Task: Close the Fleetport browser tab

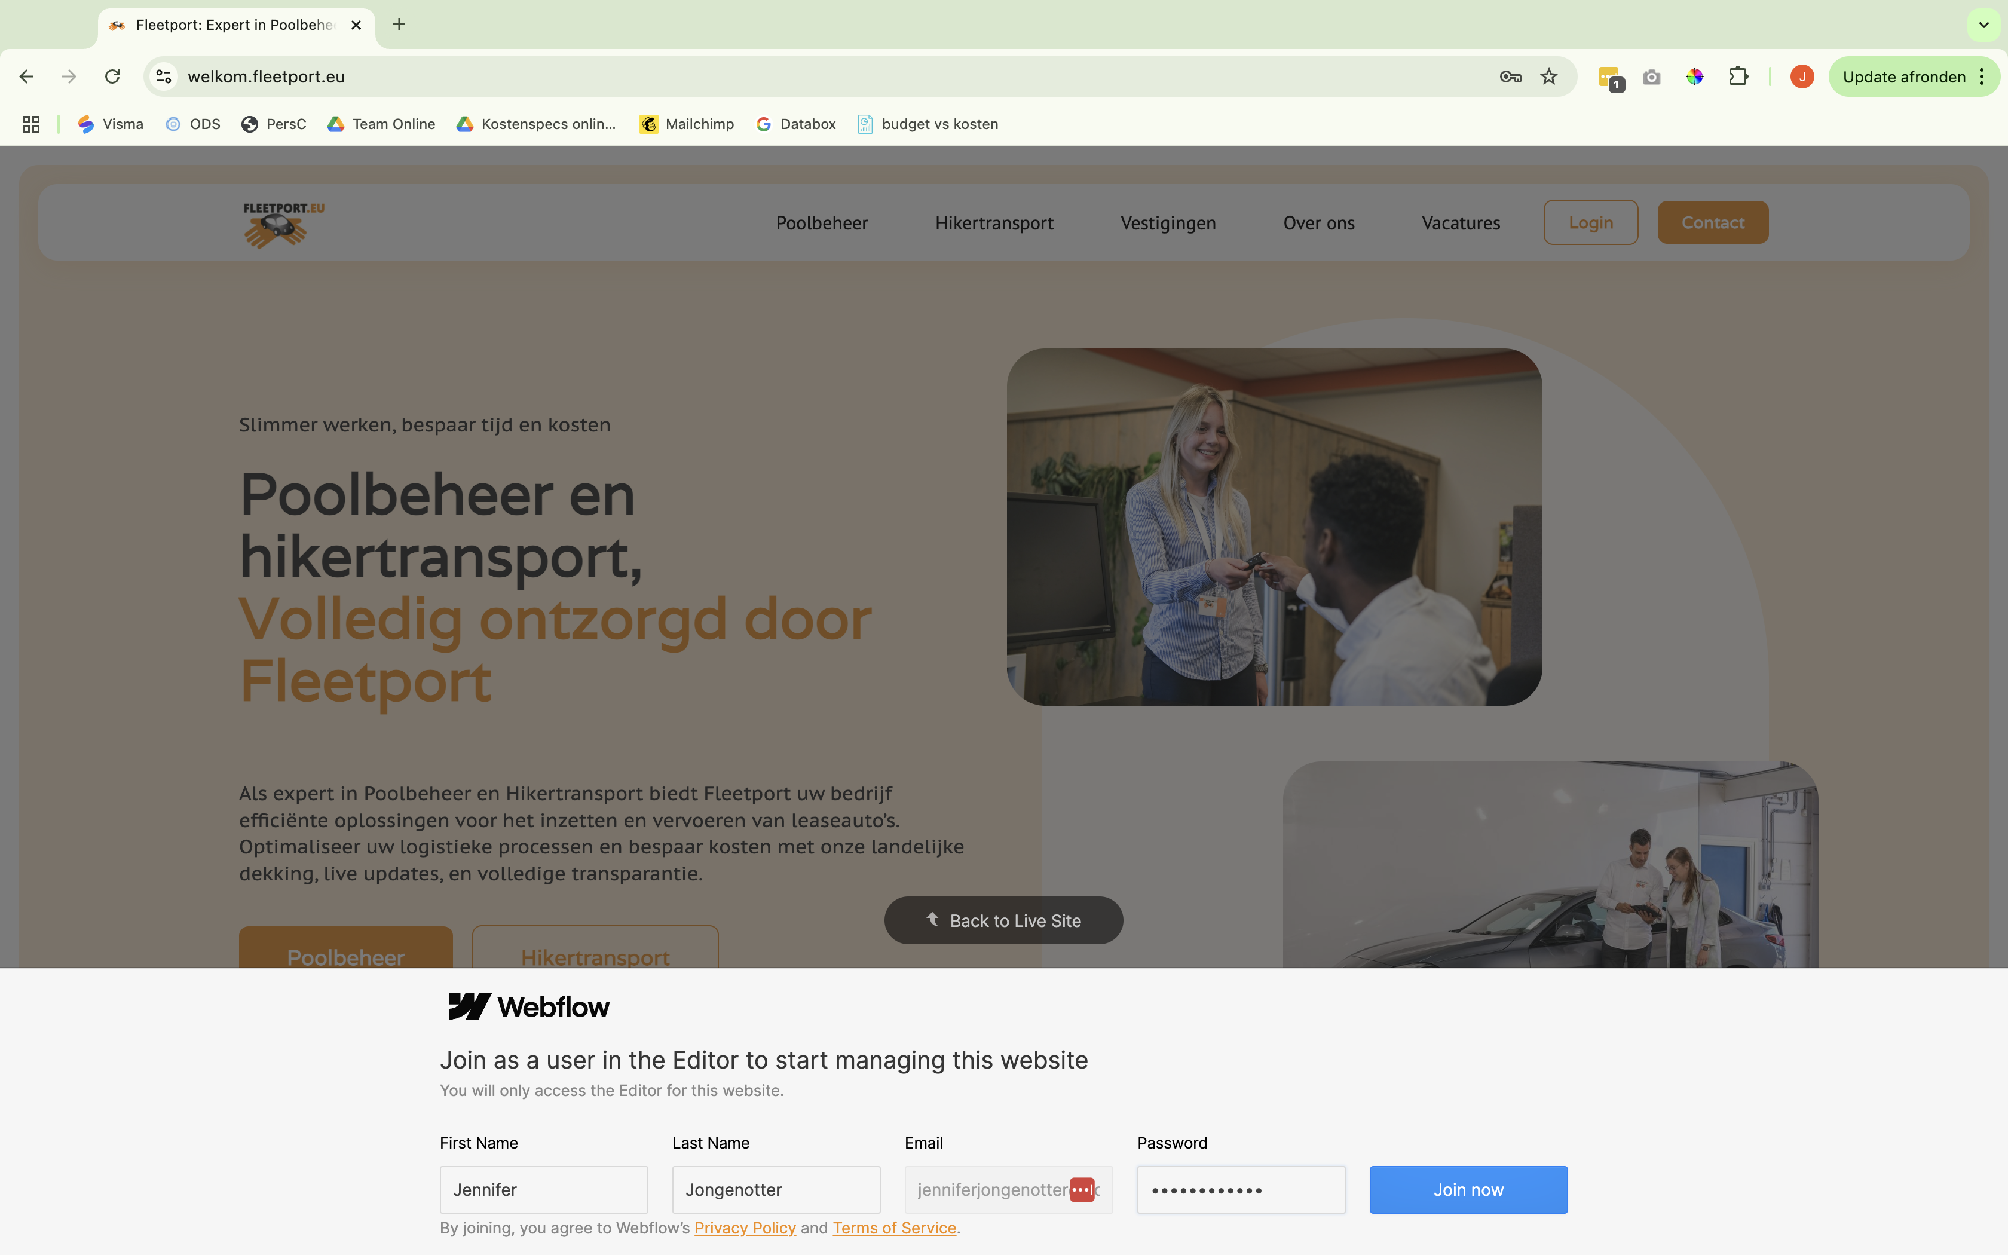Action: point(356,25)
